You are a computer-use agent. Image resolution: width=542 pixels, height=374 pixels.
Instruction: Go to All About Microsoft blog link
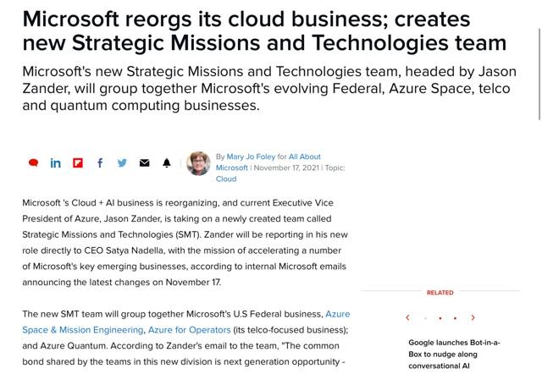coord(305,157)
